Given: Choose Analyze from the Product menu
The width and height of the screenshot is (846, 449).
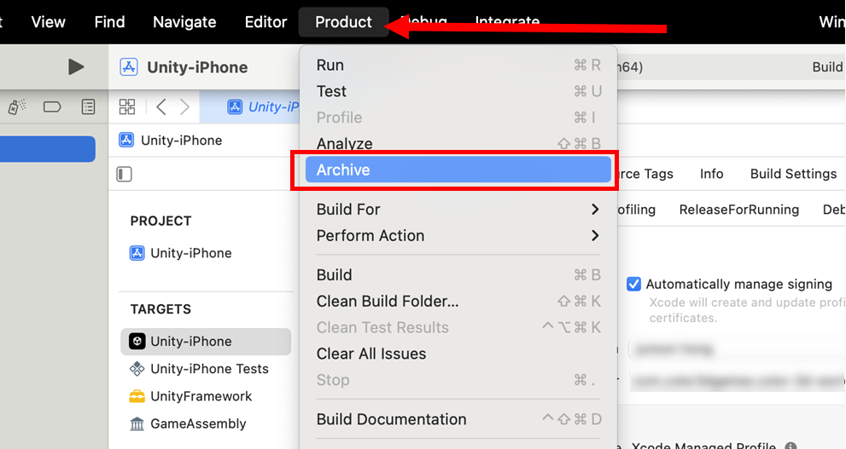Looking at the screenshot, I should point(458,144).
